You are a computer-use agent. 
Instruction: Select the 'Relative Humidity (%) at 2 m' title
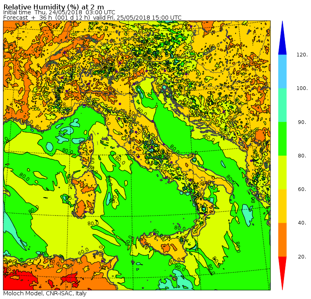54,7
